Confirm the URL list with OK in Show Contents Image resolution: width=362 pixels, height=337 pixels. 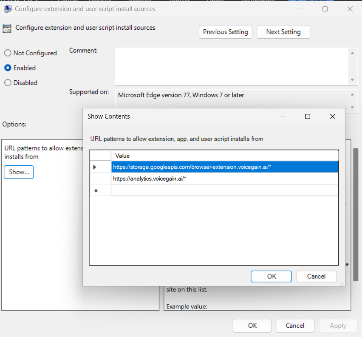tap(271, 276)
